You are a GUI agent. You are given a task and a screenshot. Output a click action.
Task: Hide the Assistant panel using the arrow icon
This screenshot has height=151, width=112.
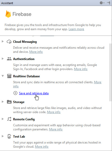(x=108, y=3)
